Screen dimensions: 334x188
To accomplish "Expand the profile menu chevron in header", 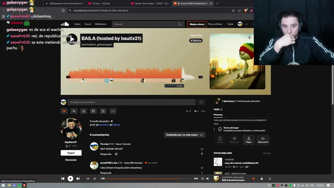I will point(246,24).
